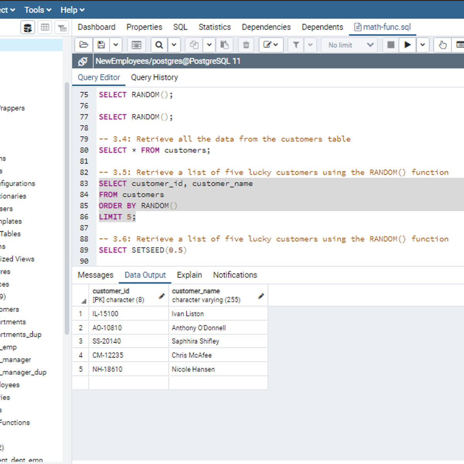Click the Save File disk icon
The height and width of the screenshot is (464, 464).
pyautogui.click(x=101, y=45)
